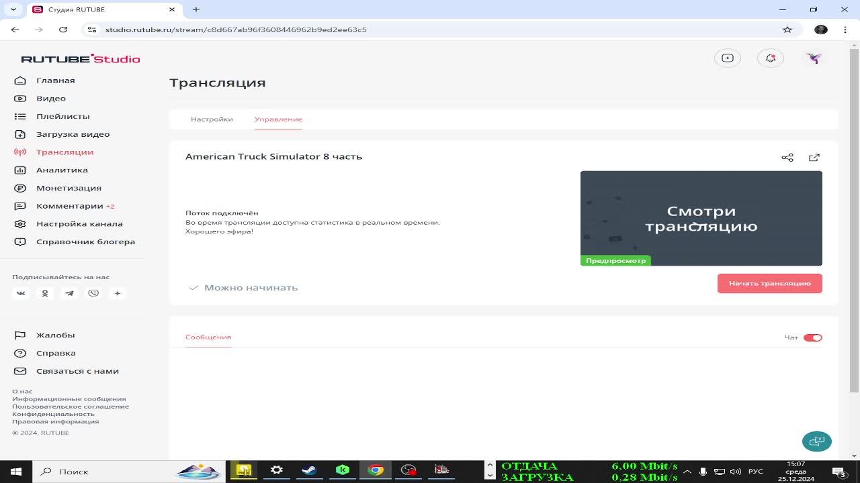Image resolution: width=860 pixels, height=483 pixels.
Task: Open the channel avatar menu
Action: [814, 58]
